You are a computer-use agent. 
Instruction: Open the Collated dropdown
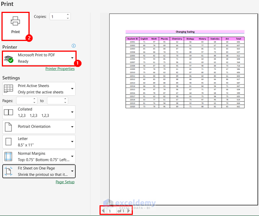click(39, 112)
